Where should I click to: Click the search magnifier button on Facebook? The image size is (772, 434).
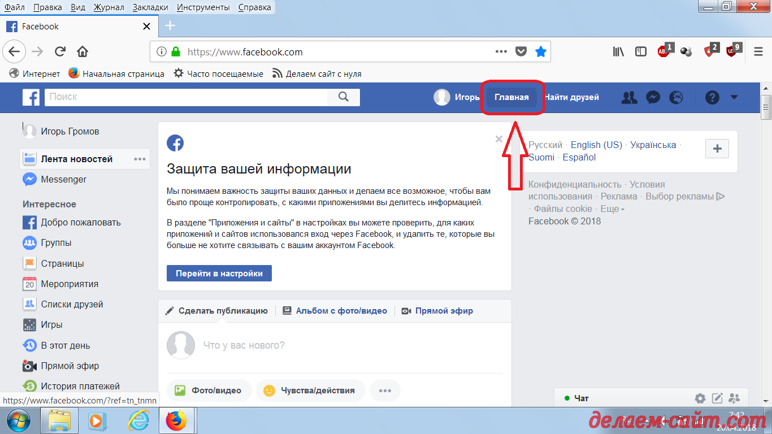344,97
